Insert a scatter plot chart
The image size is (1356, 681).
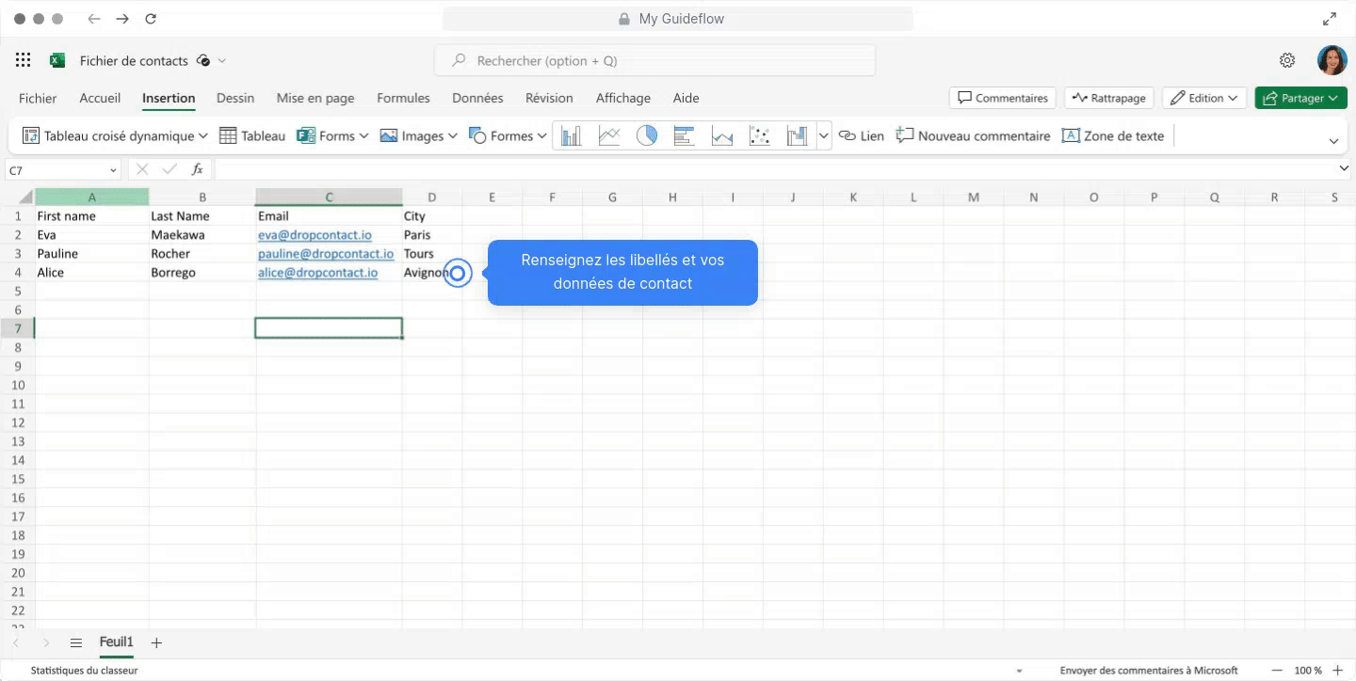click(x=760, y=135)
